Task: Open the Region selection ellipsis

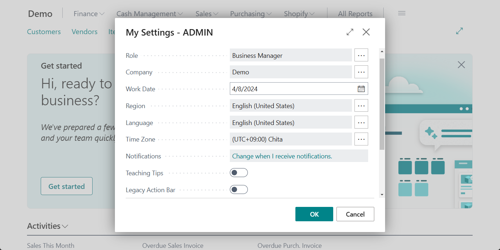Action: pos(361,105)
